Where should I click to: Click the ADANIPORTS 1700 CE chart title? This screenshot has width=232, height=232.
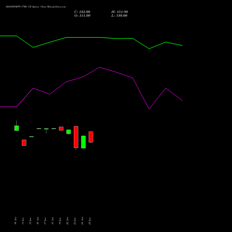point(36,7)
